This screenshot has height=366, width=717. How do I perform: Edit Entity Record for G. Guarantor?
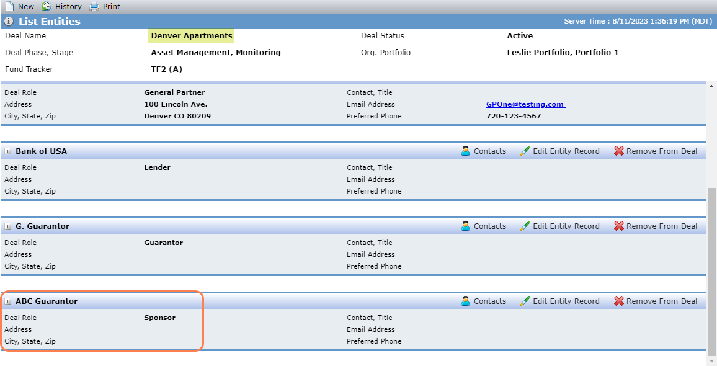pos(559,226)
